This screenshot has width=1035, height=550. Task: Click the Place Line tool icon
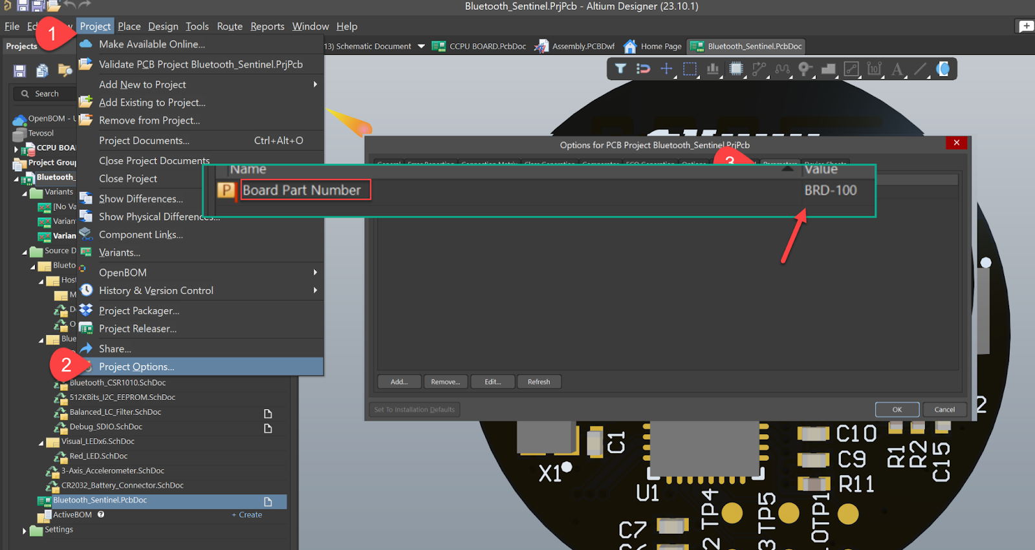pos(921,69)
